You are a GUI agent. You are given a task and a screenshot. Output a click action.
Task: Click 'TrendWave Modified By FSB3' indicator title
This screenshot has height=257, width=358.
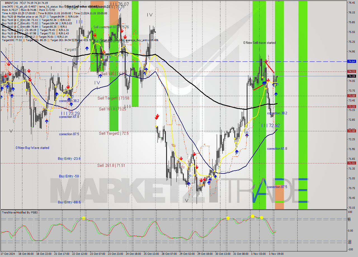(20, 213)
